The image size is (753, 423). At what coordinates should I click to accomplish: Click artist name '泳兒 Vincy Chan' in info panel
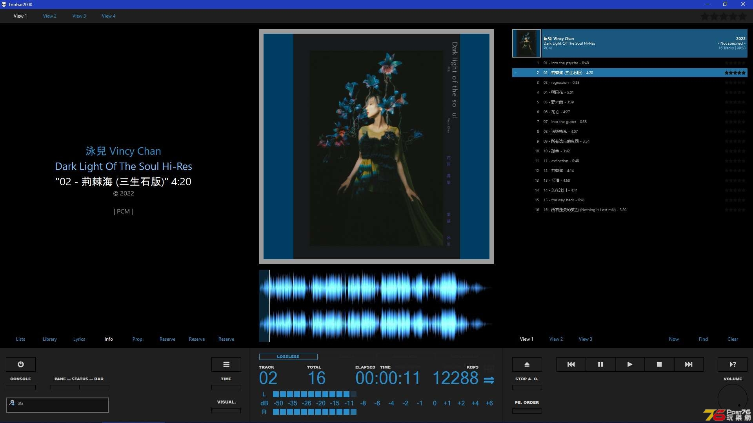(123, 151)
